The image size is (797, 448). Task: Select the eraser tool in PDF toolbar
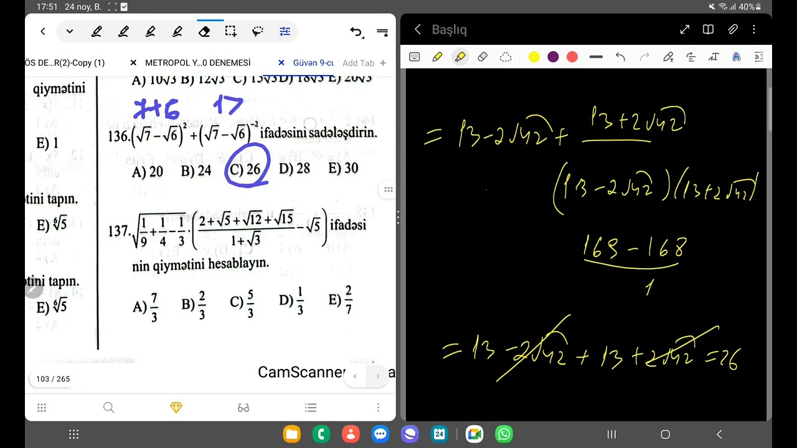click(x=204, y=31)
